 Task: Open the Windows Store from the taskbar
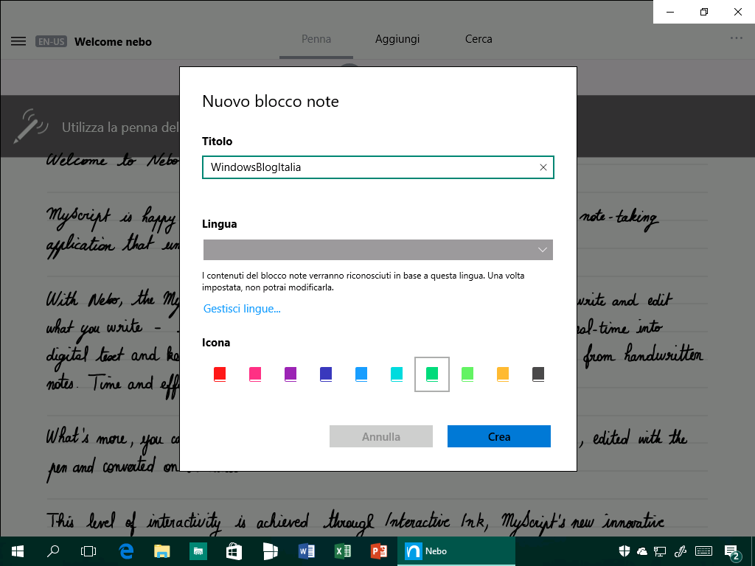pos(234,551)
